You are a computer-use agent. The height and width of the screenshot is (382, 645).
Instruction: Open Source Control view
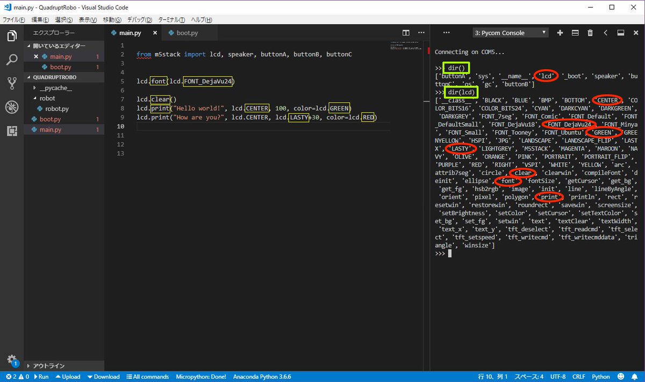coord(12,83)
